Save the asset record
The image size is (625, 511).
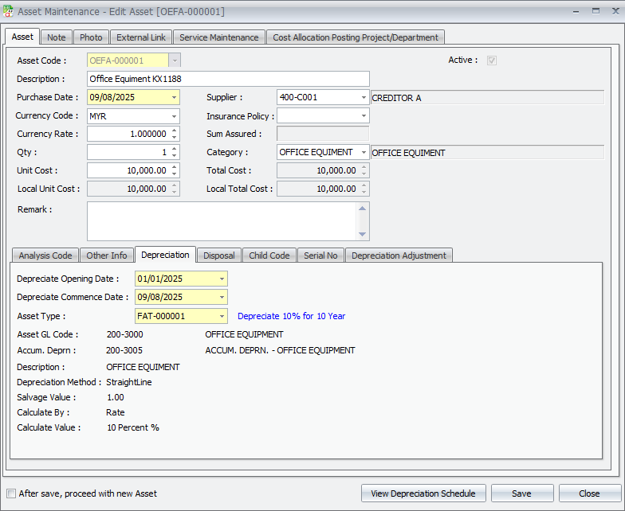tap(521, 493)
